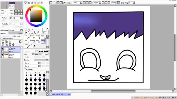Image resolution: width=177 pixels, height=99 pixels.
Task: Activate the rotate view tool
Action: coord(32,32)
